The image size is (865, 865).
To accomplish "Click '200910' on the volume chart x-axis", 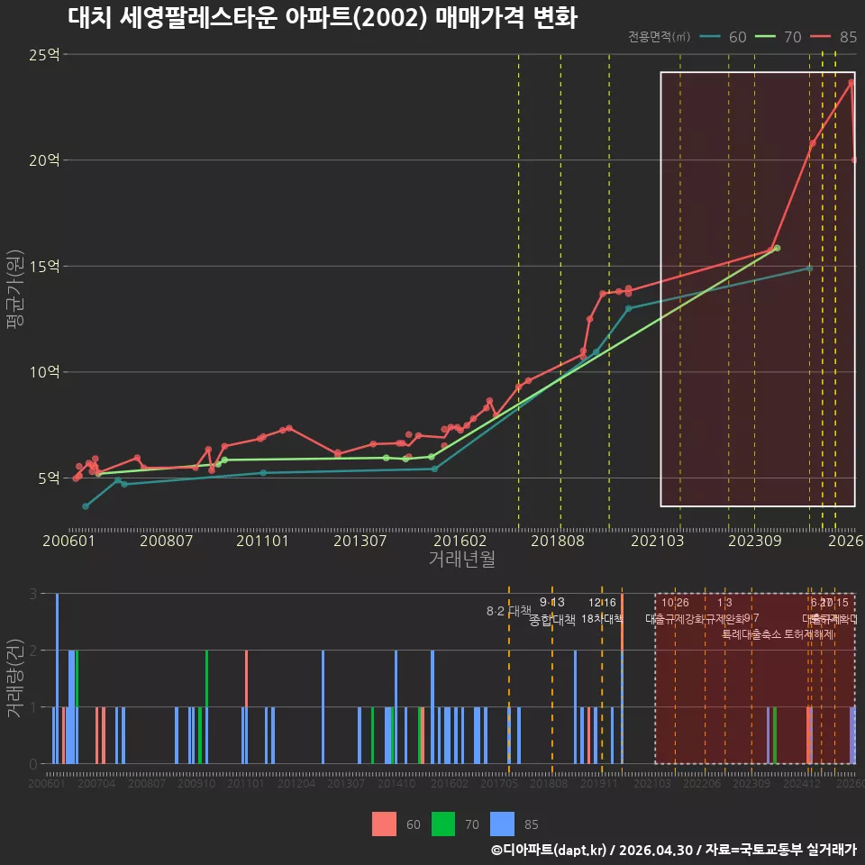I will tap(196, 783).
